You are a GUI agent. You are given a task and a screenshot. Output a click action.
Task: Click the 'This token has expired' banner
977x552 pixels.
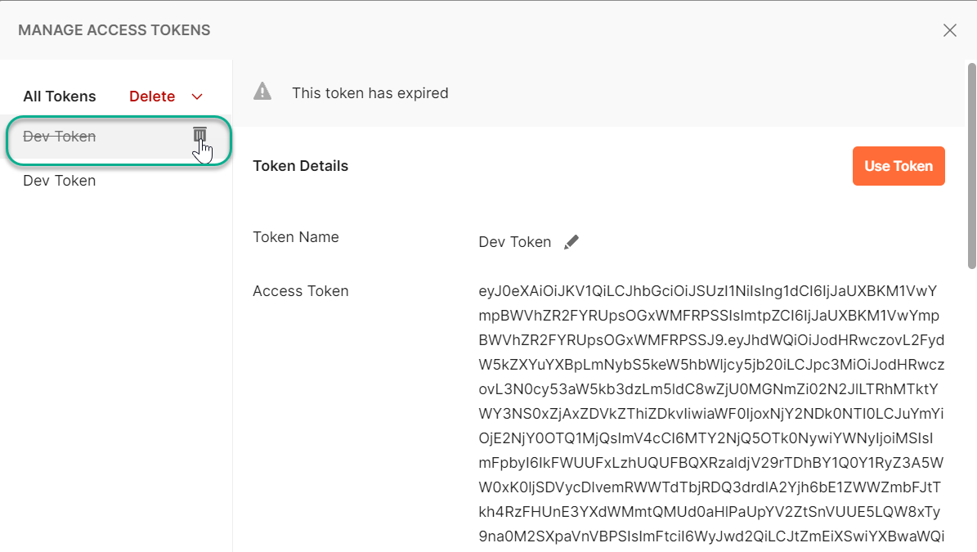coord(370,92)
